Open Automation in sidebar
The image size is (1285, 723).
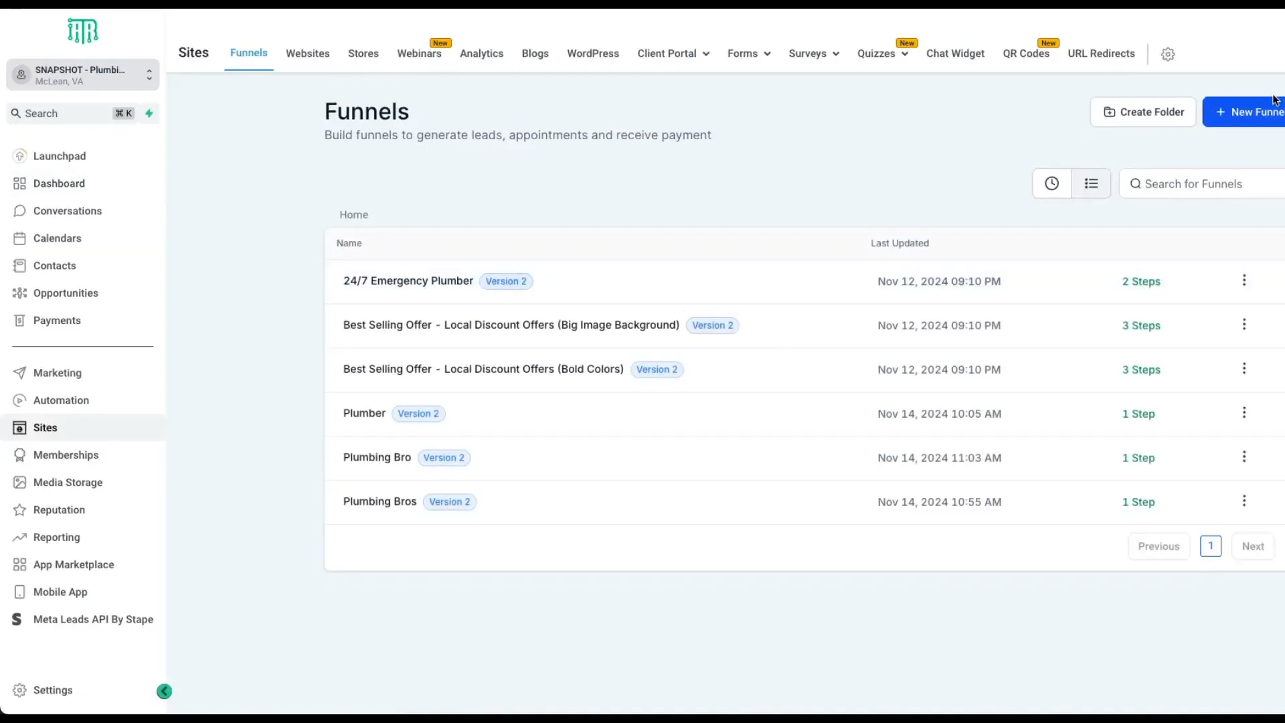point(61,400)
